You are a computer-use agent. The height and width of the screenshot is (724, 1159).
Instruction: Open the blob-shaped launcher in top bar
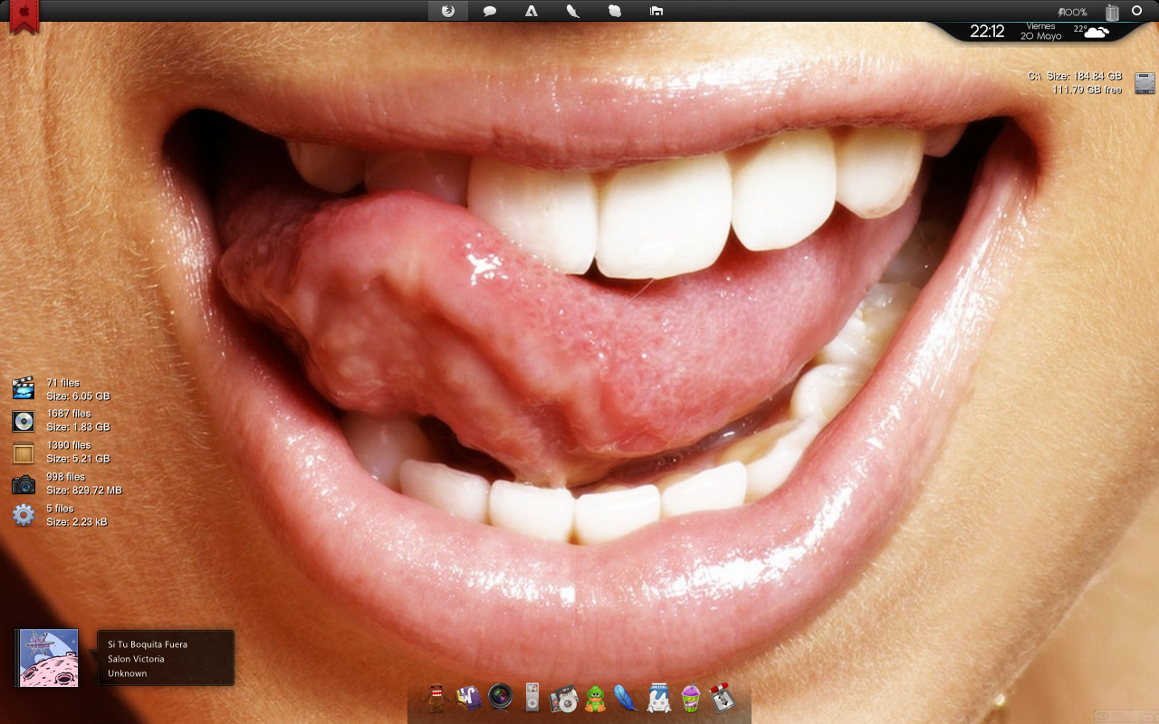coord(615,11)
